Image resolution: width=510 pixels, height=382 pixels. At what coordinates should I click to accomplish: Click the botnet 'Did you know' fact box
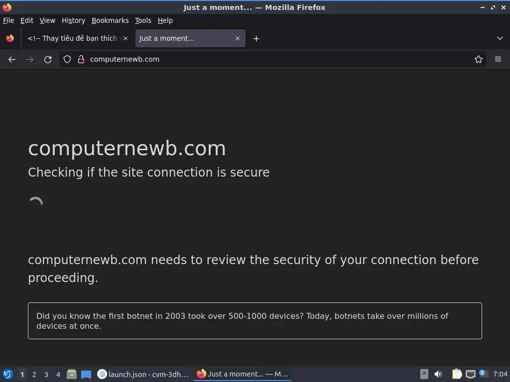pyautogui.click(x=255, y=321)
